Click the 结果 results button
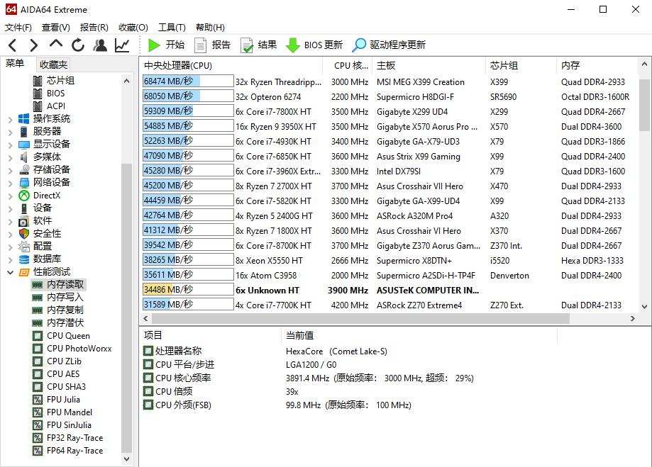The image size is (652, 467). point(258,45)
